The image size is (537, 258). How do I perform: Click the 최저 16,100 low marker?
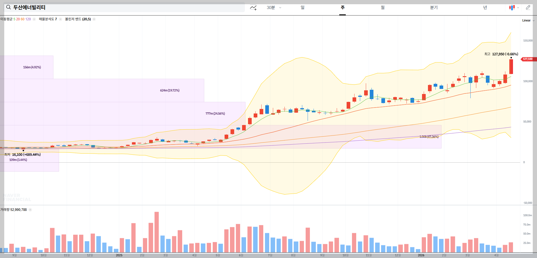[x=22, y=155]
